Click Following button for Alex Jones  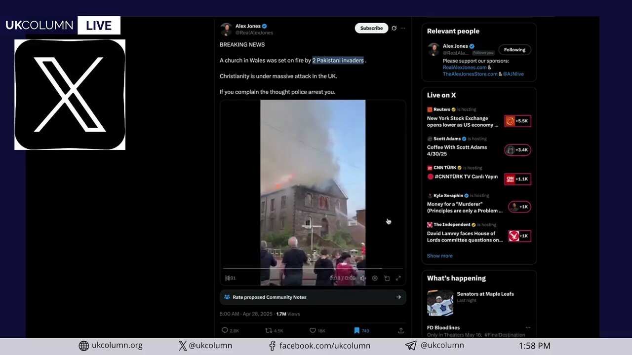click(x=514, y=50)
